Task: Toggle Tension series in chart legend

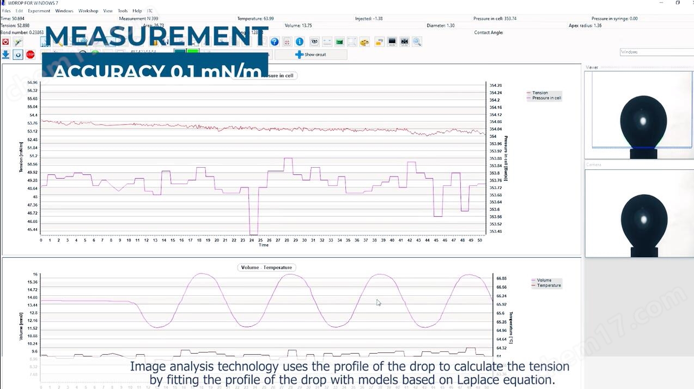Action: [540, 93]
